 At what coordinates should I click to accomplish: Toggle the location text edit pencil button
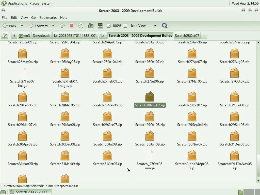click(x=5, y=36)
